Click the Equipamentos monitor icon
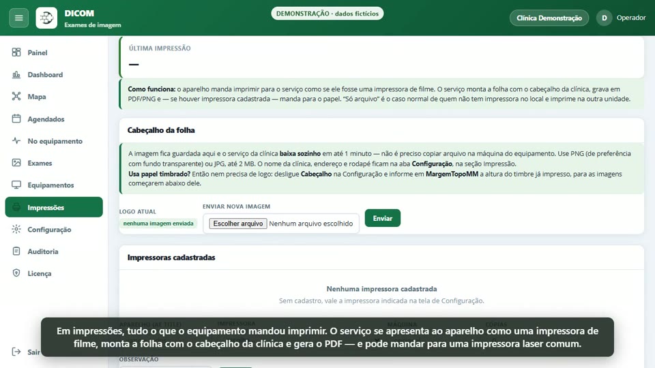This screenshot has height=368, width=655. click(x=16, y=185)
